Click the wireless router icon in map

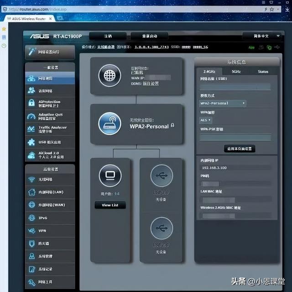[109, 123]
